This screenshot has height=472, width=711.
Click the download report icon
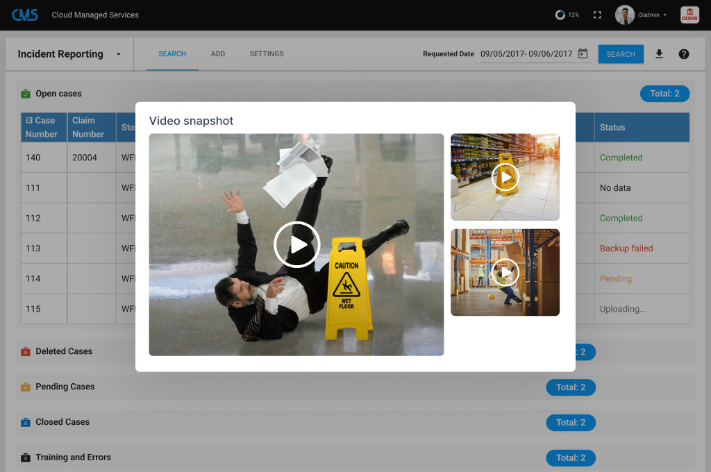coord(659,53)
